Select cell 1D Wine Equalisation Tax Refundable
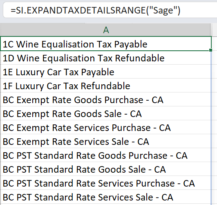Screen dimensions: 217x205 point(106,58)
